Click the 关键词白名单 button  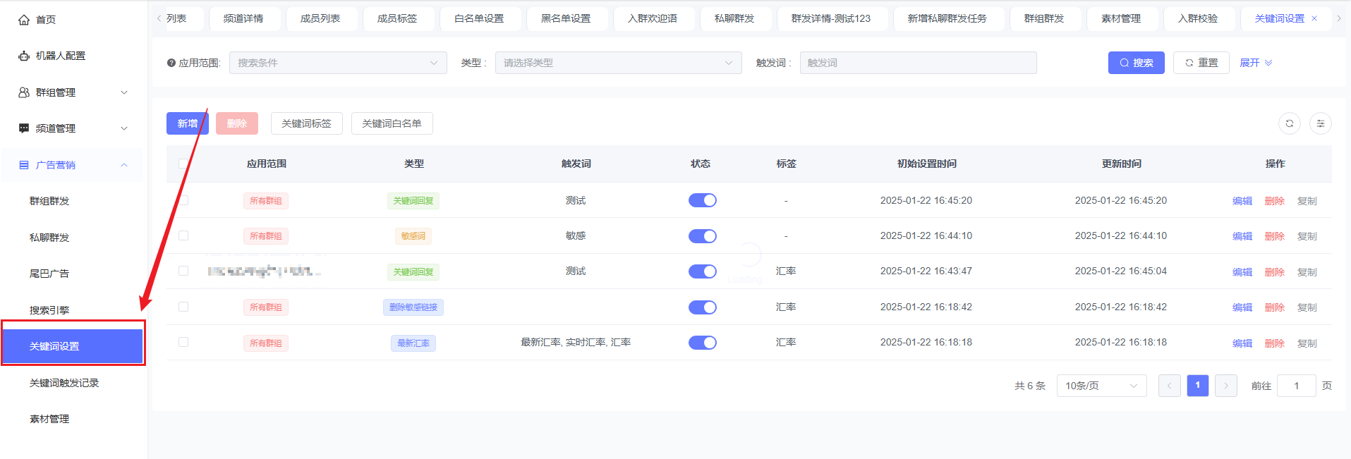coord(392,123)
